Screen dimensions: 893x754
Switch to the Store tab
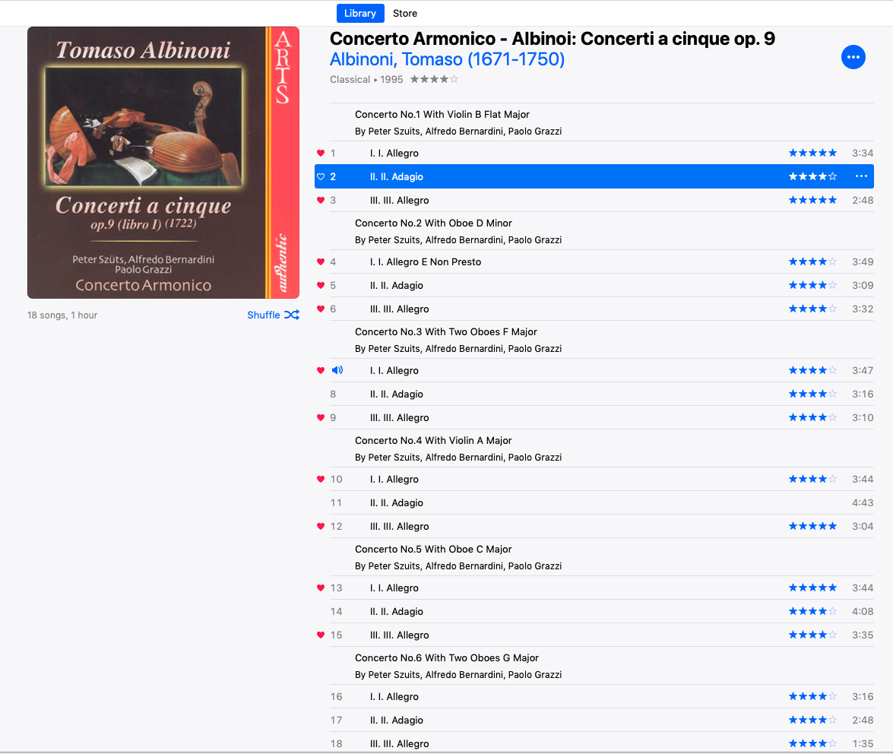point(405,13)
